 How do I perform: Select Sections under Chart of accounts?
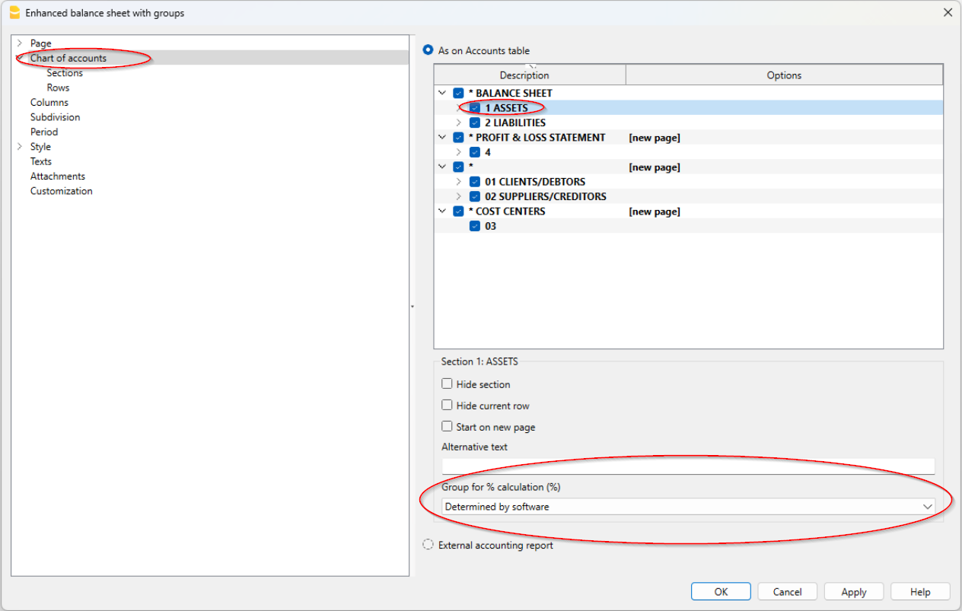coord(65,73)
